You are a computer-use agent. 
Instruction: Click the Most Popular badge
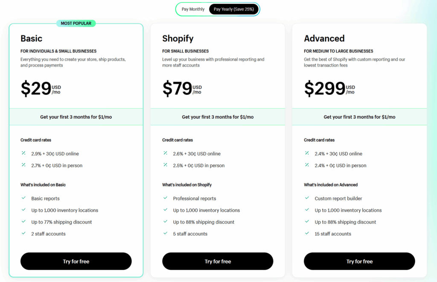point(76,23)
